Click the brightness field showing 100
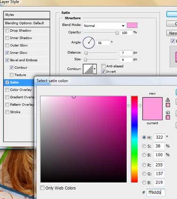The height and width of the screenshot is (199, 177). tap(159, 155)
